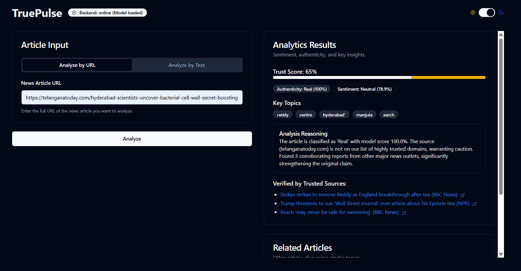
Task: Click the News Article URL input field
Action: click(132, 98)
